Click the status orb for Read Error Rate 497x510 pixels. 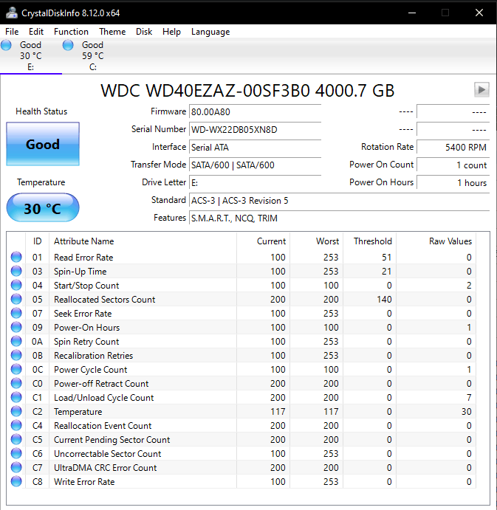coord(16,257)
